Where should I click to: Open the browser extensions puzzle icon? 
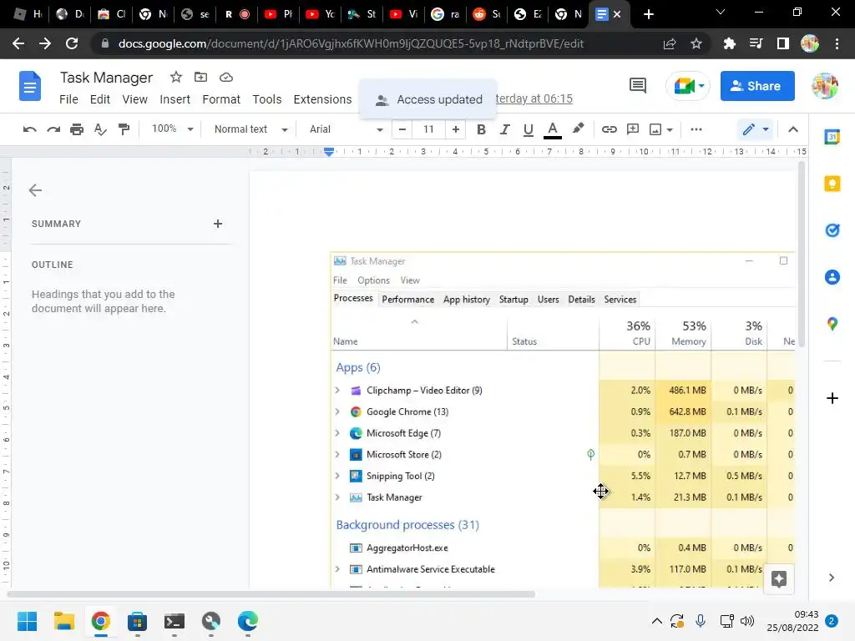(729, 43)
